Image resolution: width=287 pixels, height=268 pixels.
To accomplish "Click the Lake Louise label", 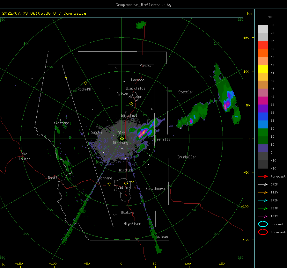I will [25, 156].
